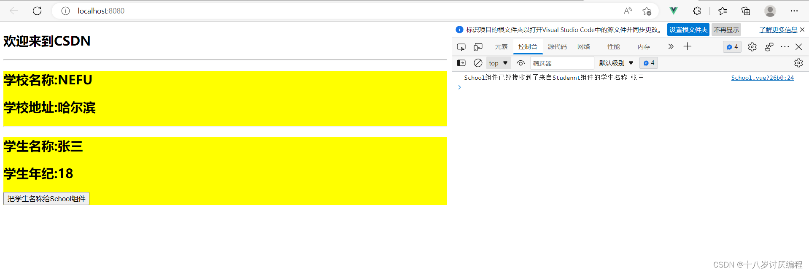Click the console prompt chevron
Screen dimensions: 809x273
[459, 87]
